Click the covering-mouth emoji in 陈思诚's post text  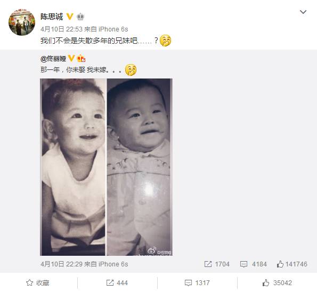[x=165, y=41]
